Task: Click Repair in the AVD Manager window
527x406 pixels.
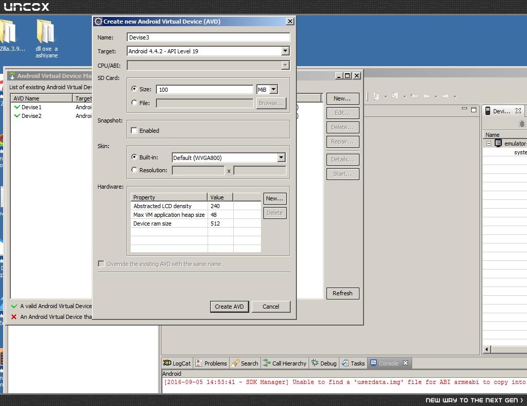Action: 342,142
